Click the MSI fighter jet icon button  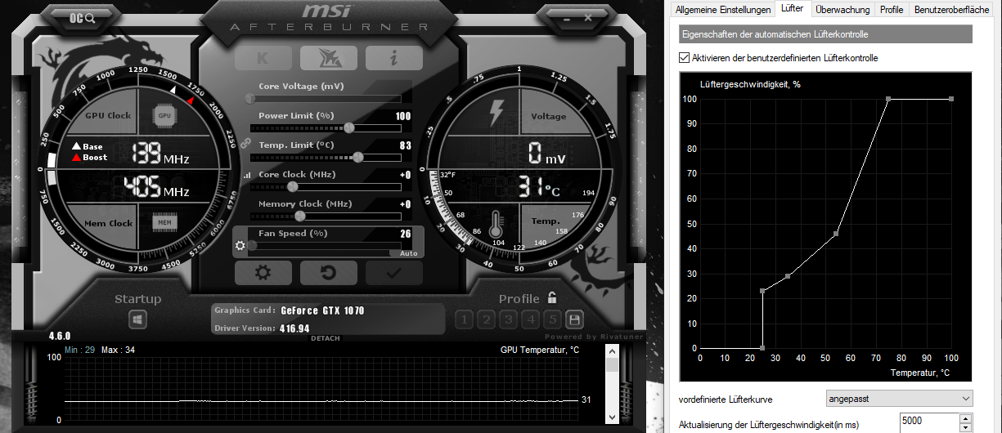pyautogui.click(x=328, y=58)
